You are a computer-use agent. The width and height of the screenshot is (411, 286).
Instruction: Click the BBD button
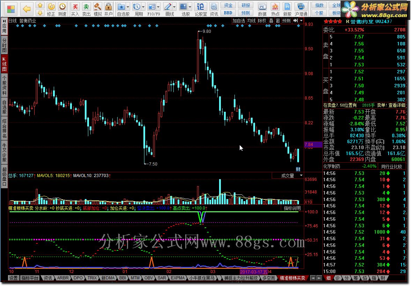(x=228, y=13)
